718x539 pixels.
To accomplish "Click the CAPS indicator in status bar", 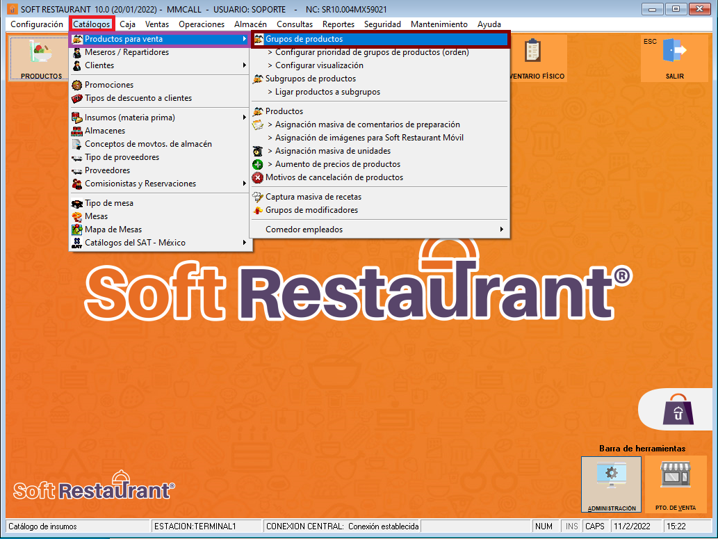I will (x=595, y=526).
